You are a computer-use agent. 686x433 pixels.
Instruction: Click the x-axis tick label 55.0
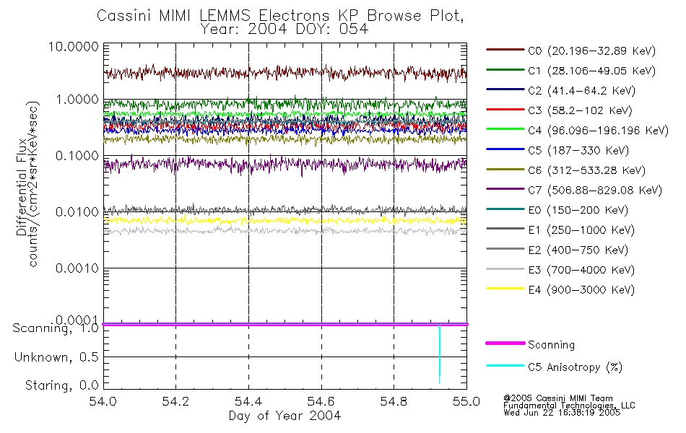click(466, 401)
